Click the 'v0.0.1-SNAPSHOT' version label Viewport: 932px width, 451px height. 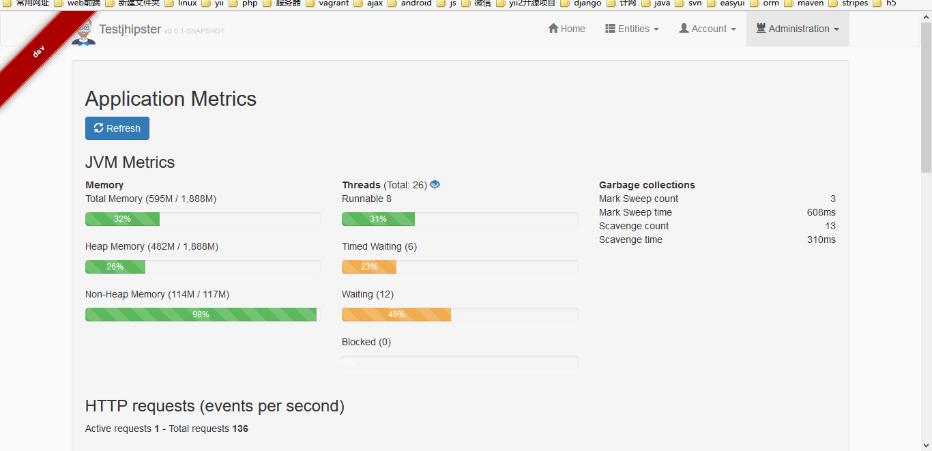click(194, 31)
